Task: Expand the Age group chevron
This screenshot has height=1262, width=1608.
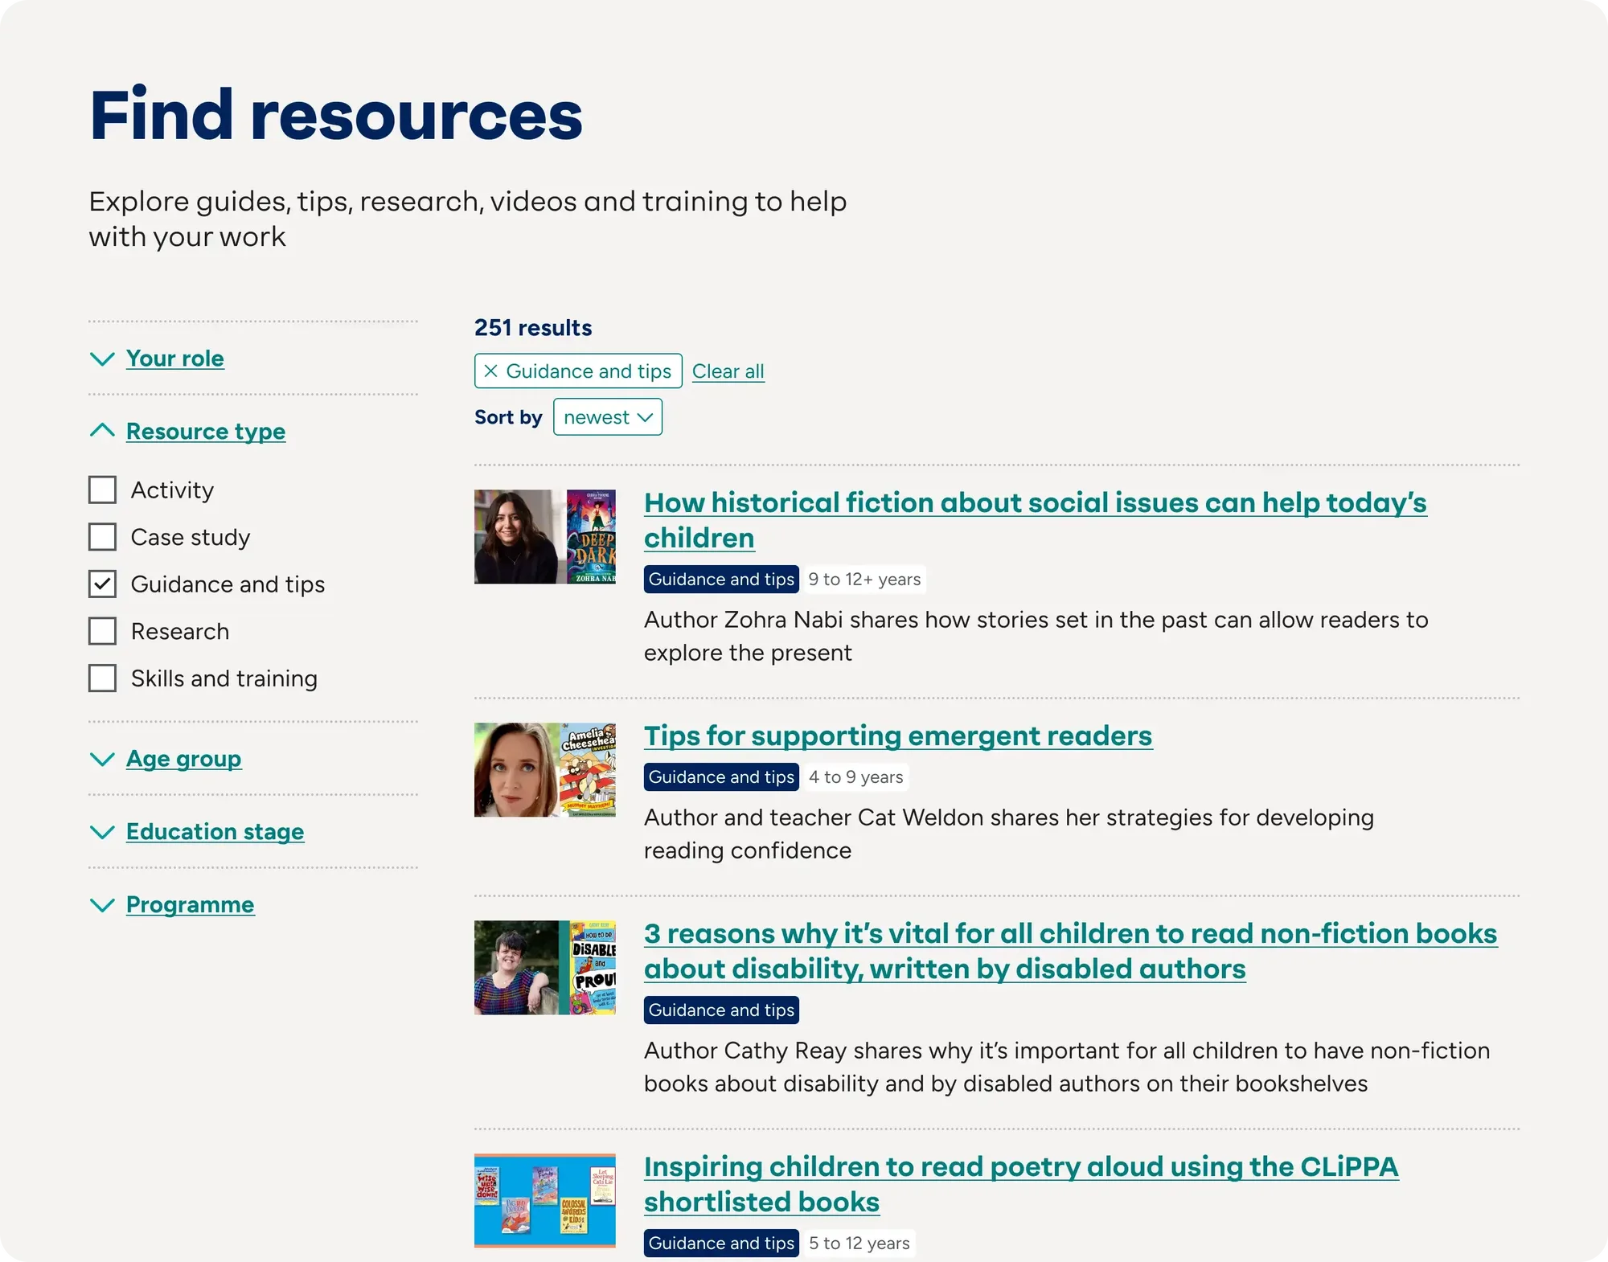Action: pyautogui.click(x=102, y=760)
